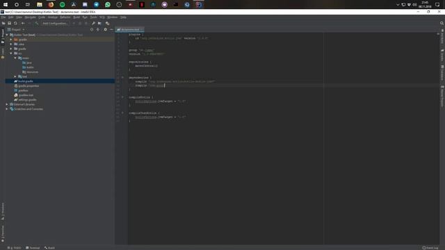Click the grayed Run icon beside Add Configuration
The image size is (445, 250).
pos(74,23)
